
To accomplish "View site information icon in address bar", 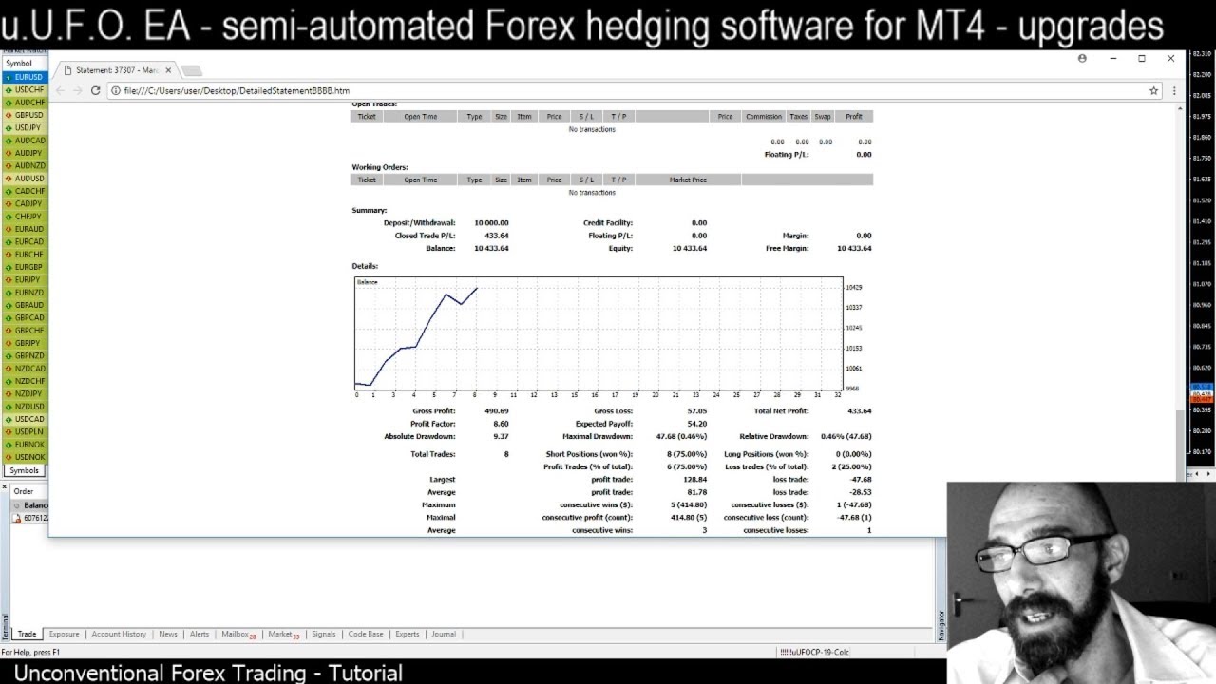I will click(x=115, y=90).
